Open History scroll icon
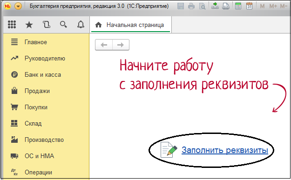Screen dimensions: 291x180 click(47, 25)
